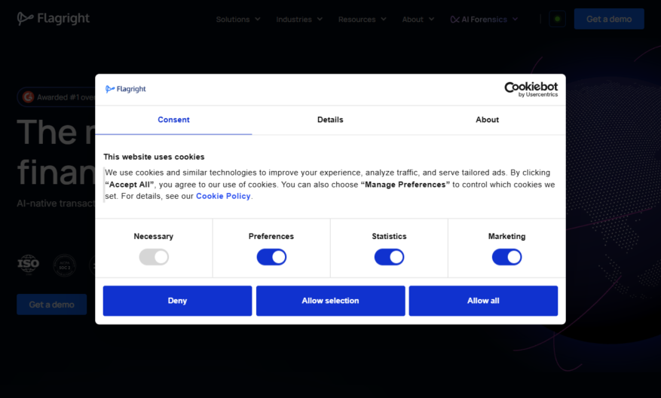This screenshot has height=398, width=661.
Task: Click Get a demo in the header
Action: pyautogui.click(x=609, y=19)
